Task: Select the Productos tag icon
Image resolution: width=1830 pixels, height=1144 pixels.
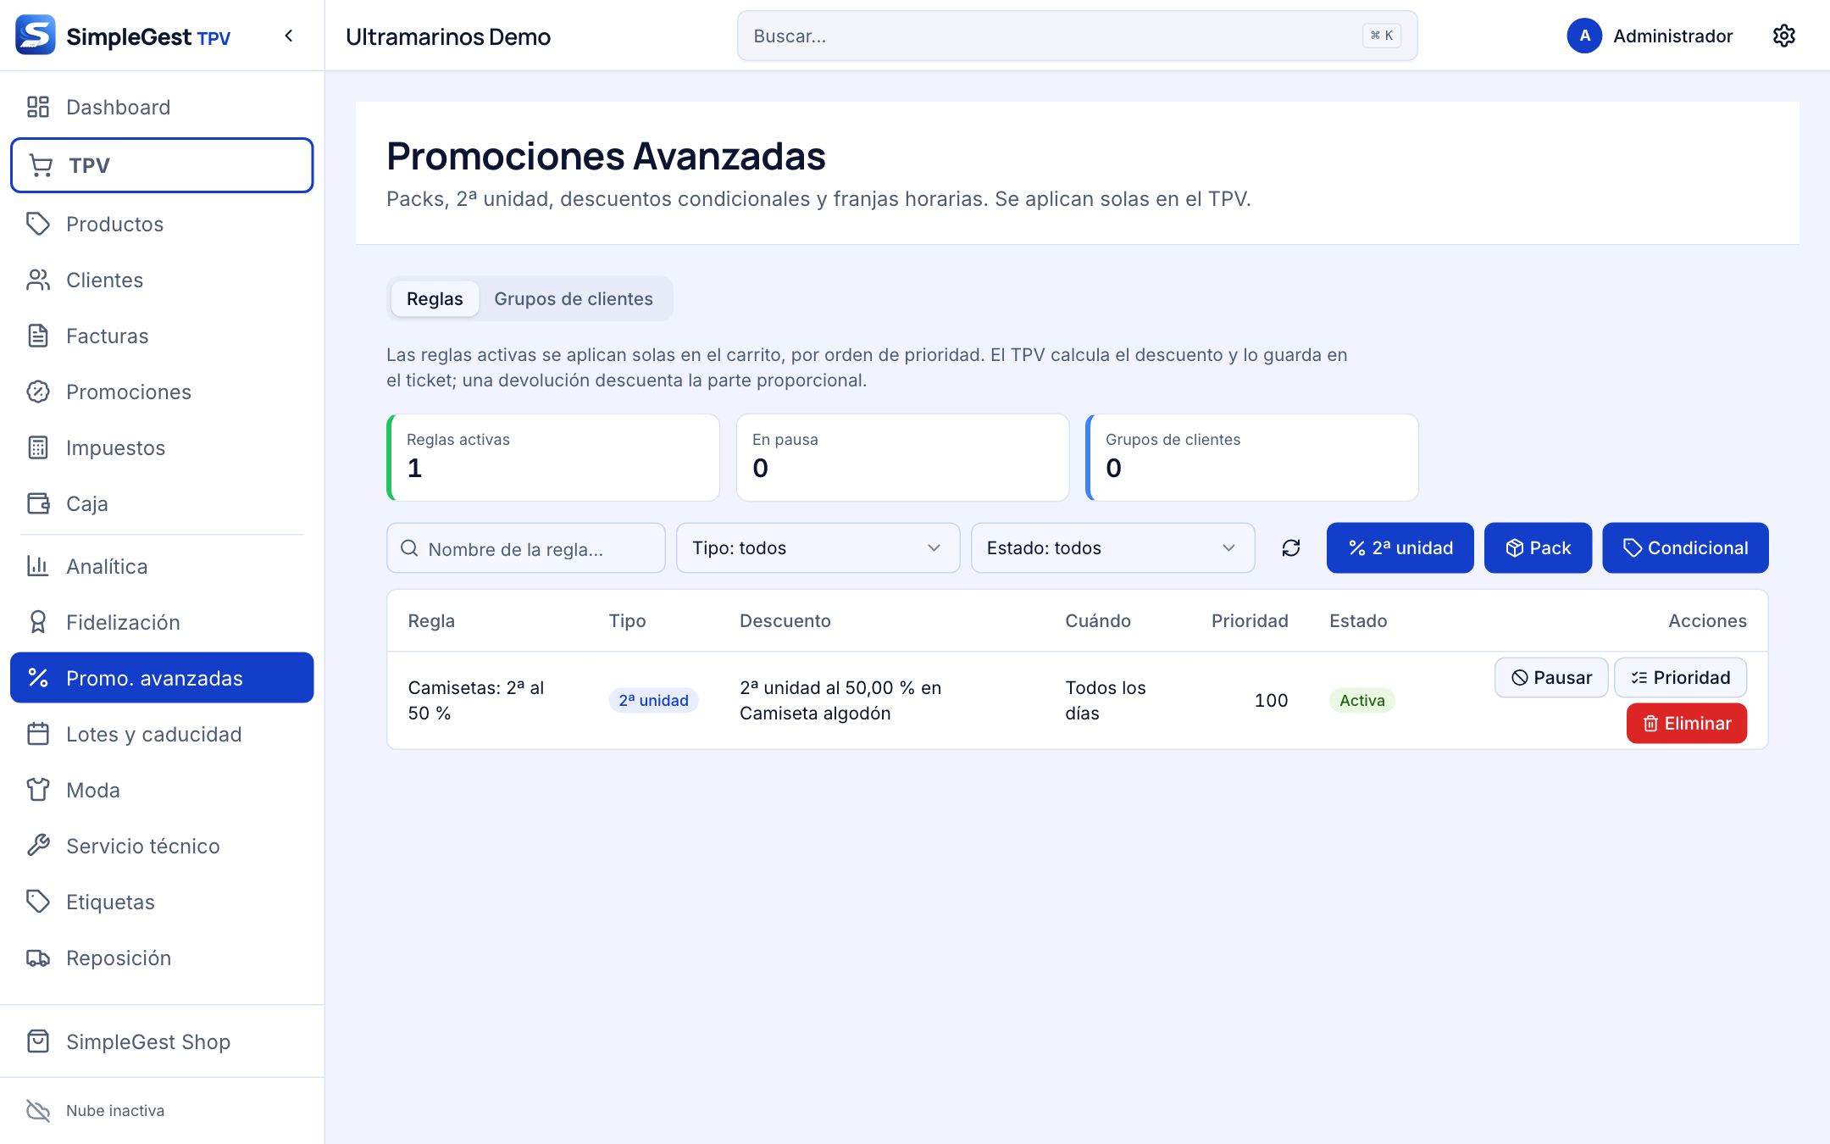Action: pos(38,224)
